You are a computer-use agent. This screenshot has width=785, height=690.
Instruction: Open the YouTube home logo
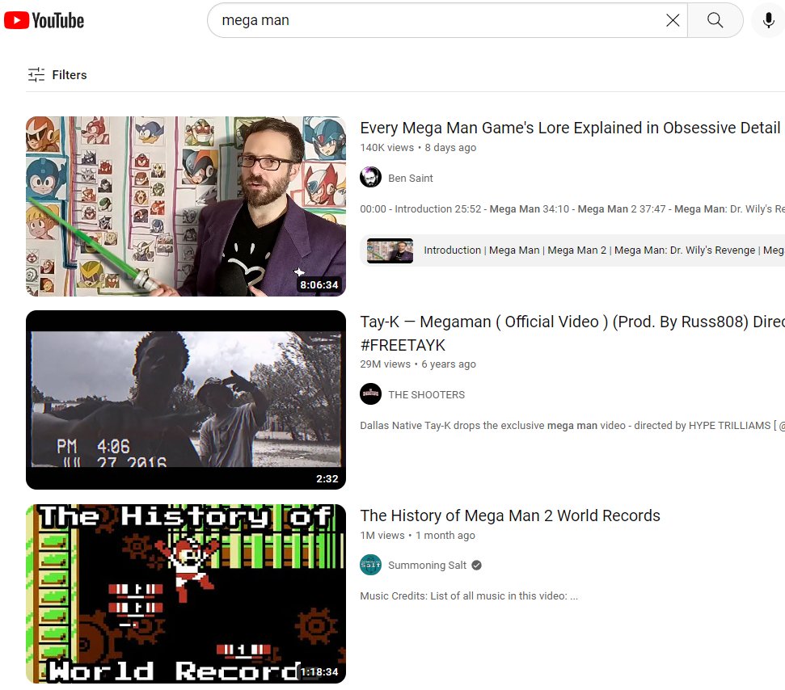(x=44, y=20)
